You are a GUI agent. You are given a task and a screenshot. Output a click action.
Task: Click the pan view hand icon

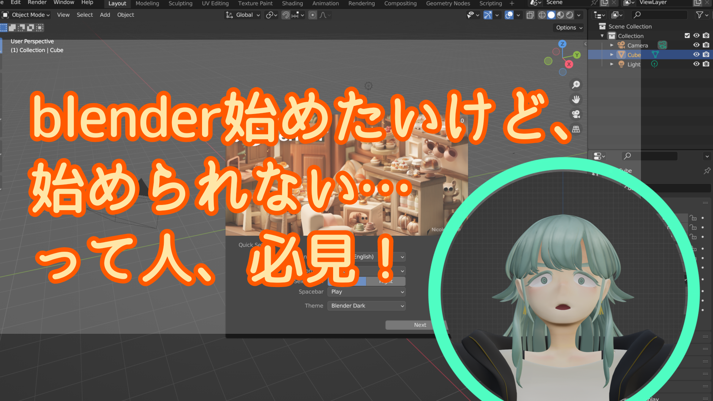click(576, 100)
